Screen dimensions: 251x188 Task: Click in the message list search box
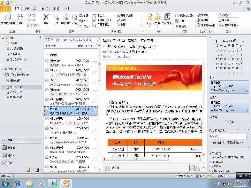point(70,40)
